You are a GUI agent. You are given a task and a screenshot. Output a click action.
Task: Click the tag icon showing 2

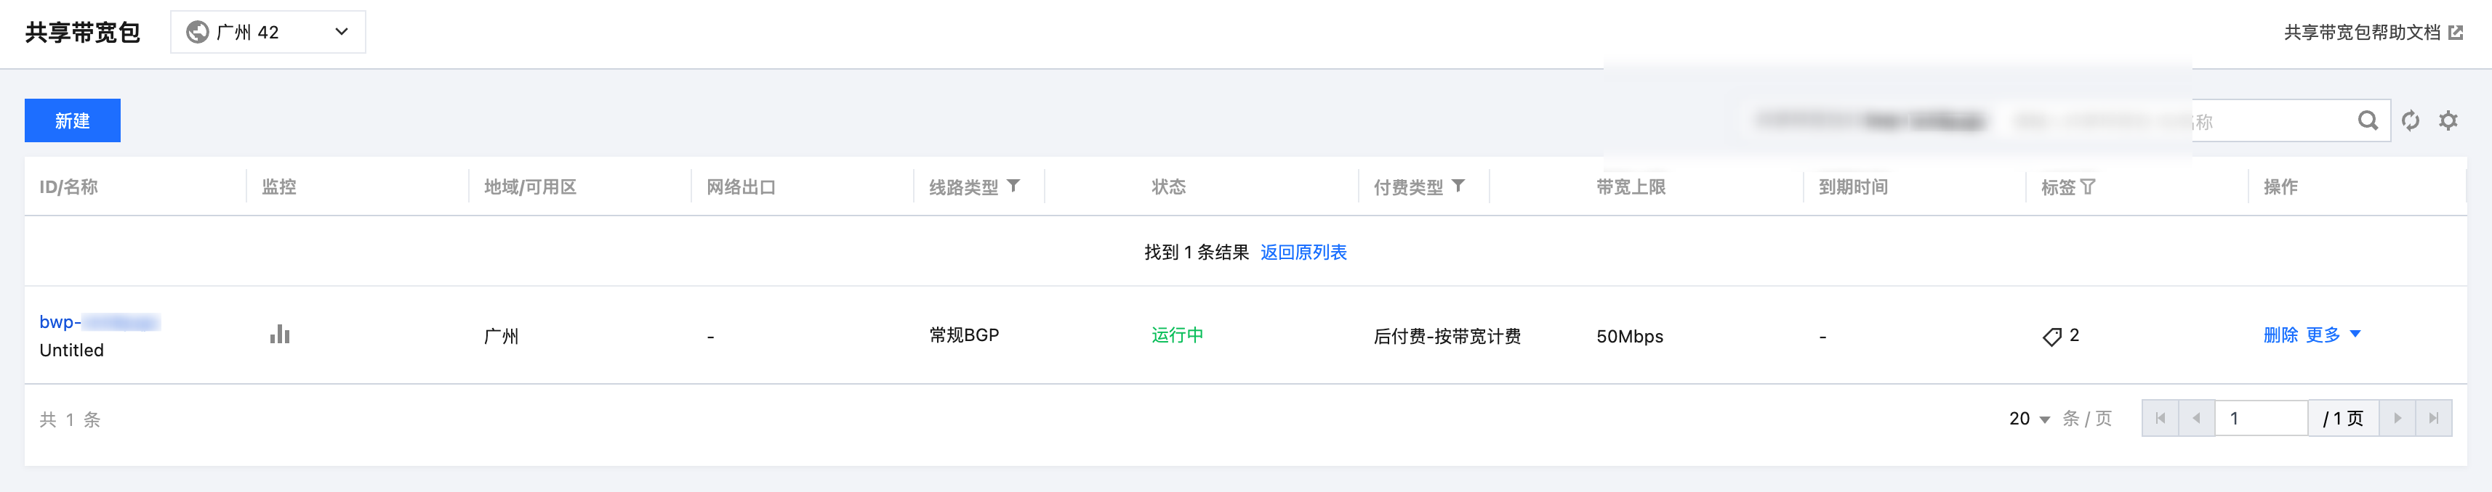tap(2052, 337)
